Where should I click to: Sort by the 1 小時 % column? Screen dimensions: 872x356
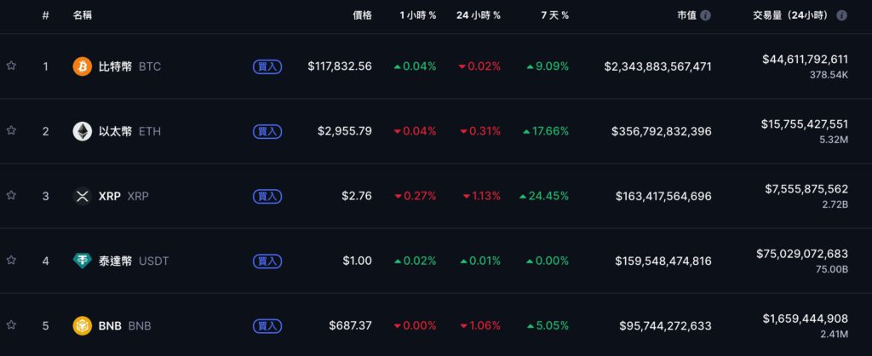(417, 15)
